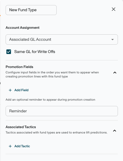The image size is (123, 161).
Task: Close the New Fund Type panel
Action: point(114,9)
